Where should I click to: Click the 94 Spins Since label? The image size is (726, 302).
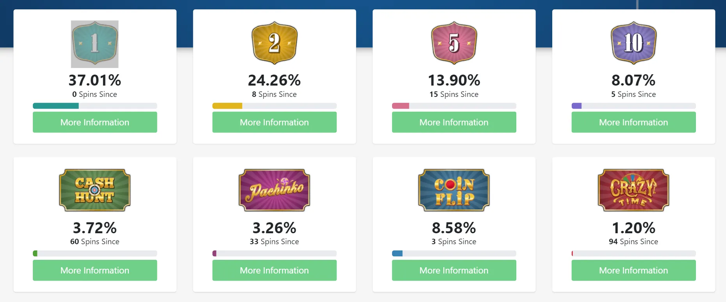(x=633, y=242)
